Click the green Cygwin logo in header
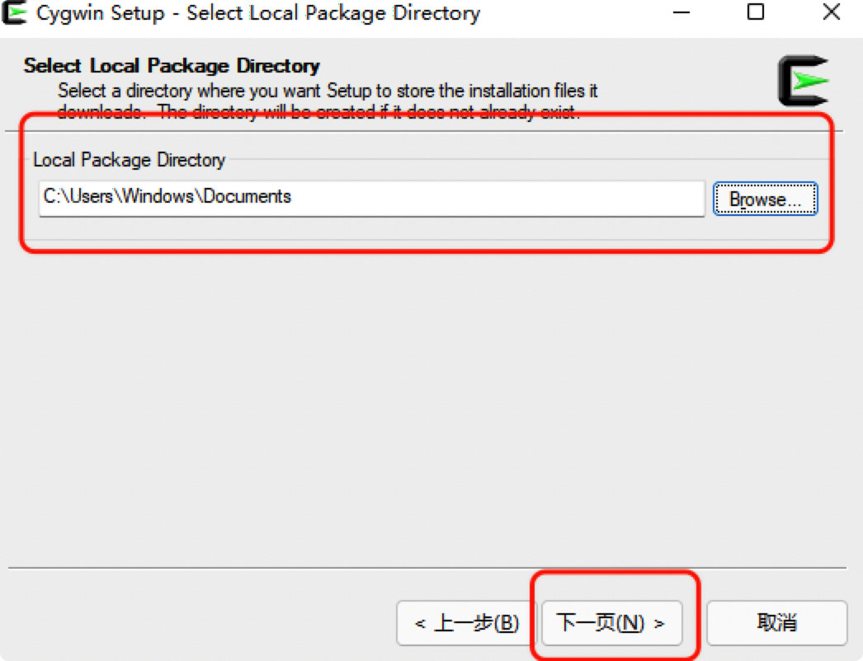This screenshot has height=661, width=863. tap(803, 81)
